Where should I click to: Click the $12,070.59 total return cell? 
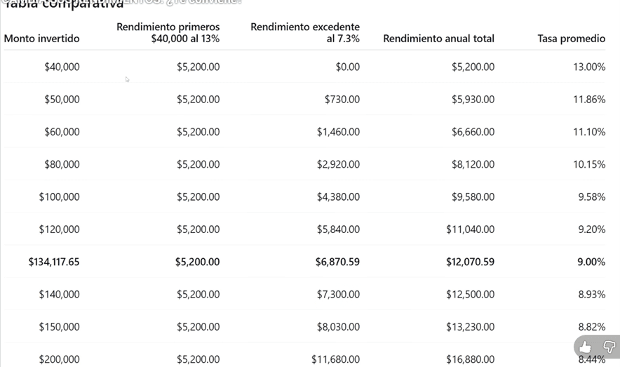470,262
